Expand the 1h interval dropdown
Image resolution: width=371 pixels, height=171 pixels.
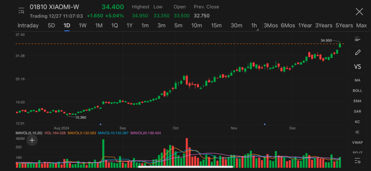pos(254,26)
